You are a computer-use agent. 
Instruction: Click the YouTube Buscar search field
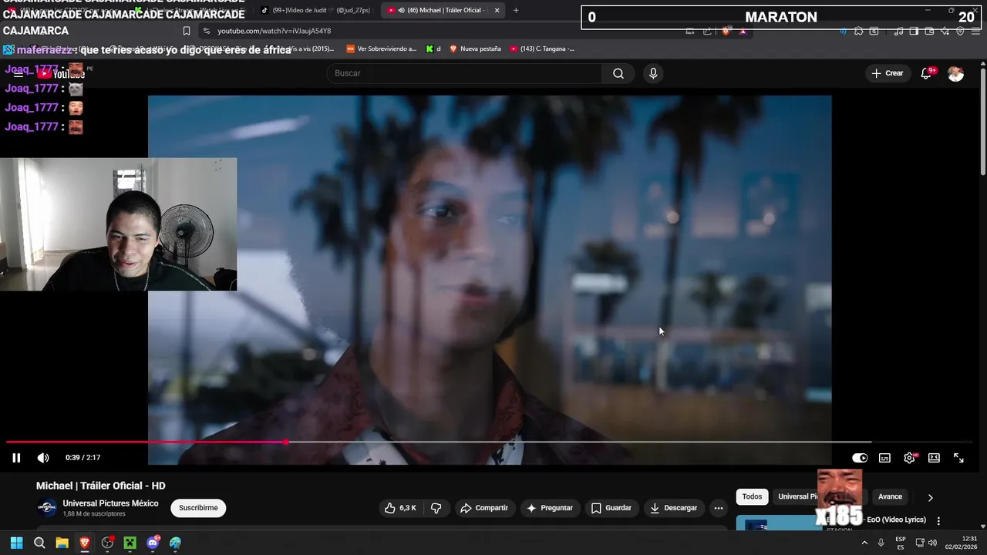[x=465, y=73]
